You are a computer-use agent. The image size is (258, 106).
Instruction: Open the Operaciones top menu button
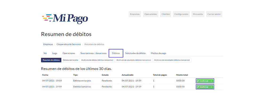150,14
